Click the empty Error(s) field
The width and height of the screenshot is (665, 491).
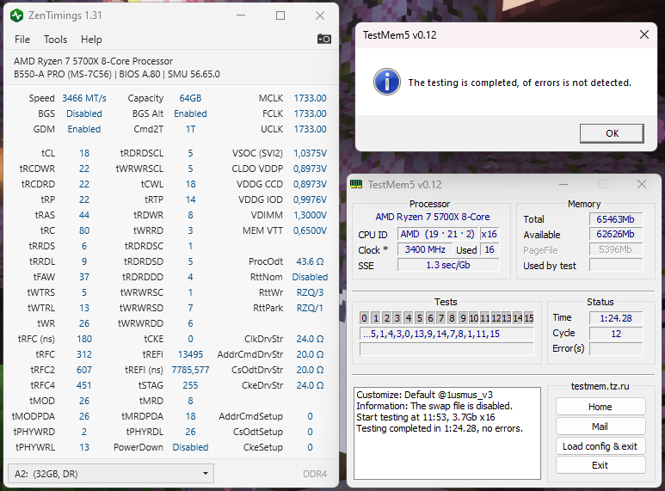pos(616,349)
